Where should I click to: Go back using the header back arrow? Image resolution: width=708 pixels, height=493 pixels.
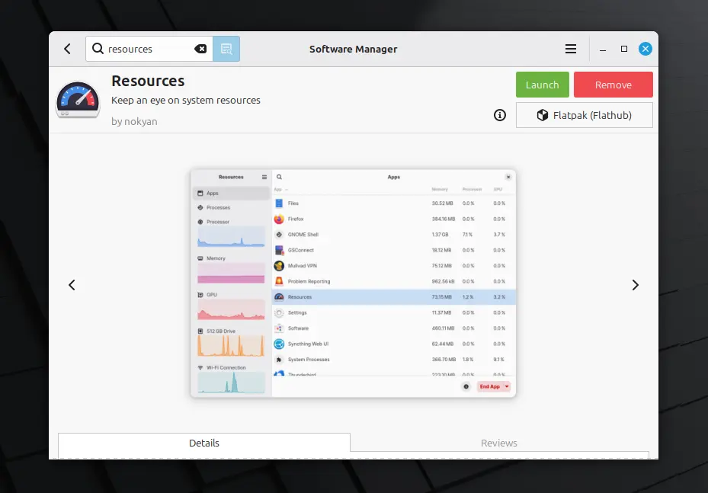tap(67, 49)
